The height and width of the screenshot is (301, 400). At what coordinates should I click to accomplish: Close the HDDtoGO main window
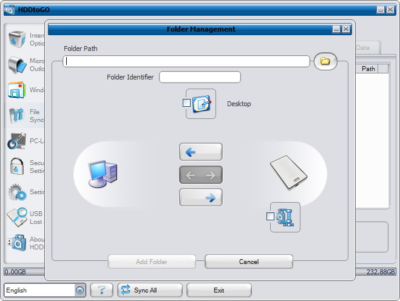point(390,10)
